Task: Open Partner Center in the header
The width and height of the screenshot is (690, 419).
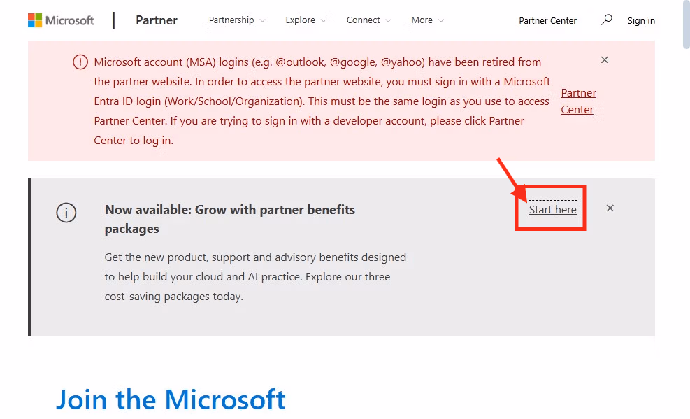Action: click(547, 21)
